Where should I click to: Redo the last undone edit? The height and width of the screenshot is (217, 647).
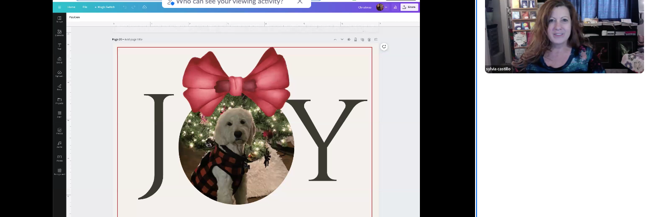coord(134,7)
